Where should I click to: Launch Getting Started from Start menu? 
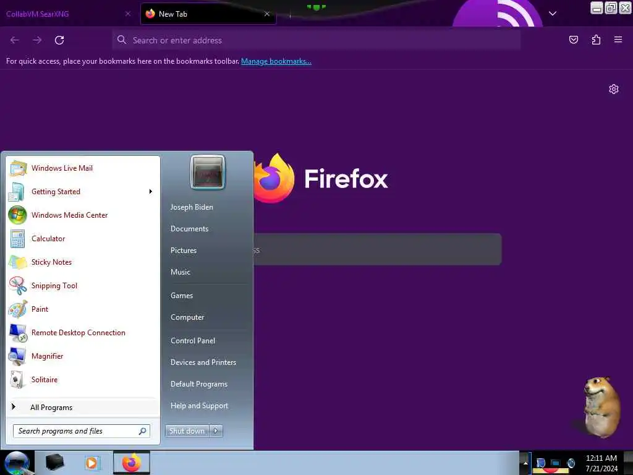[x=83, y=192]
